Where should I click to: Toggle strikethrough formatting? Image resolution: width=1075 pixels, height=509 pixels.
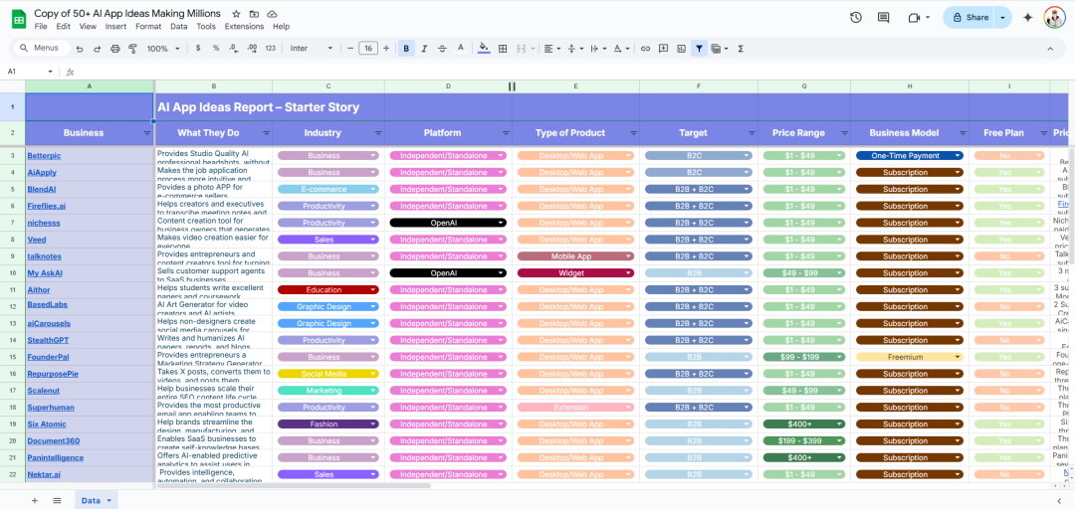[x=442, y=49]
